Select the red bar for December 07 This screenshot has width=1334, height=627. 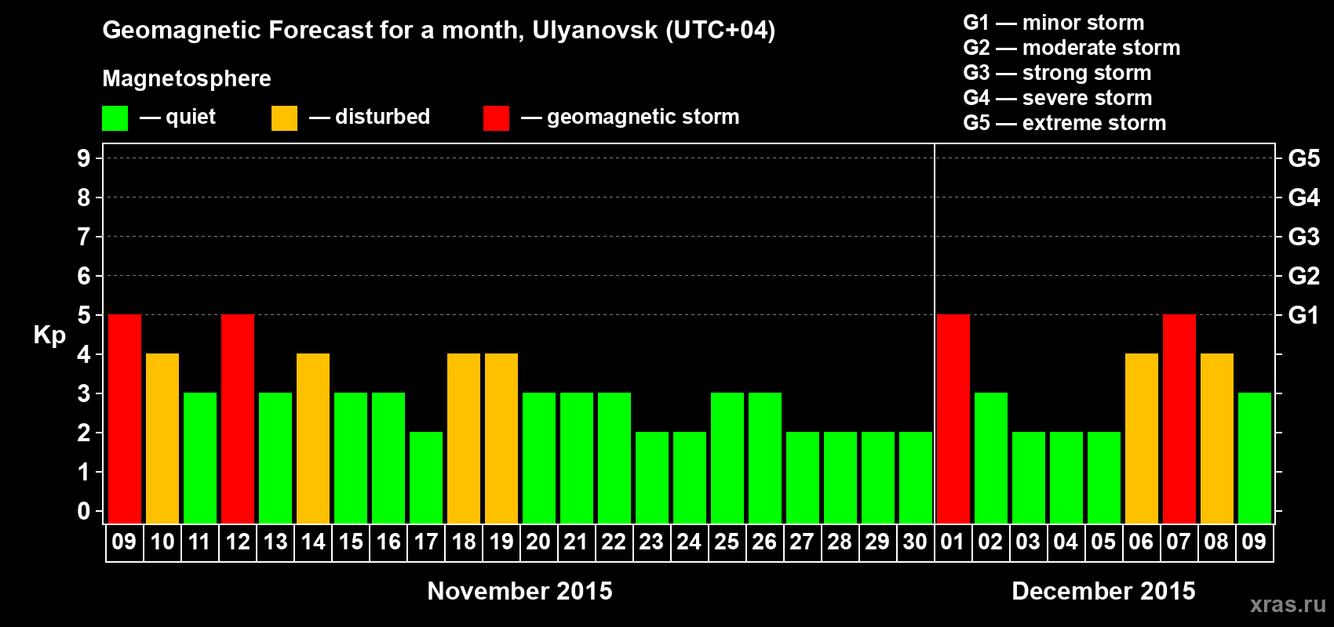click(x=1179, y=419)
